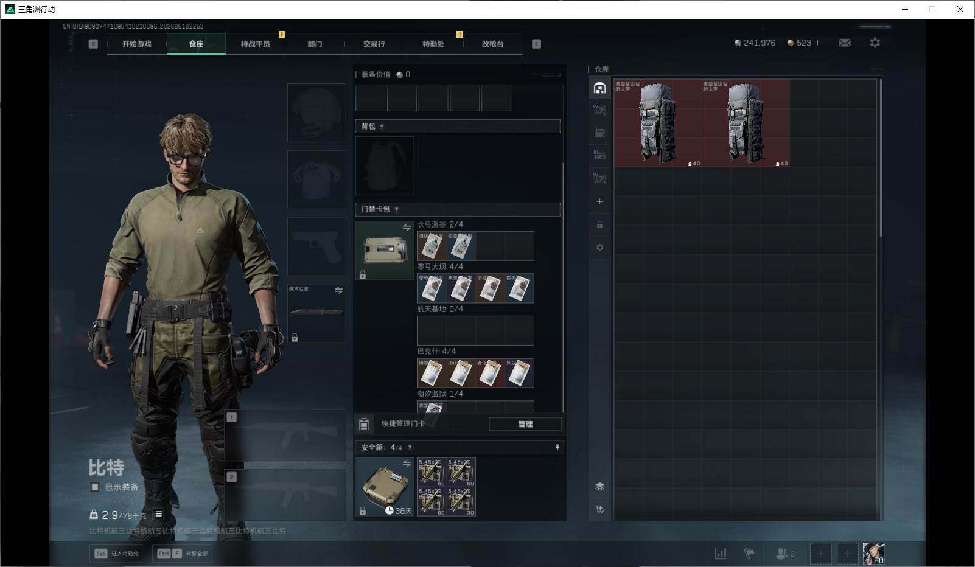The width and height of the screenshot is (975, 567).
Task: Click the E next-tab key hint
Action: coord(536,44)
